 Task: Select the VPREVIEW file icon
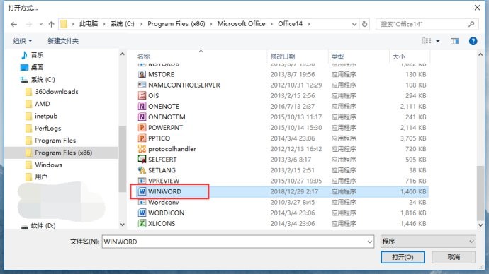[x=142, y=181]
